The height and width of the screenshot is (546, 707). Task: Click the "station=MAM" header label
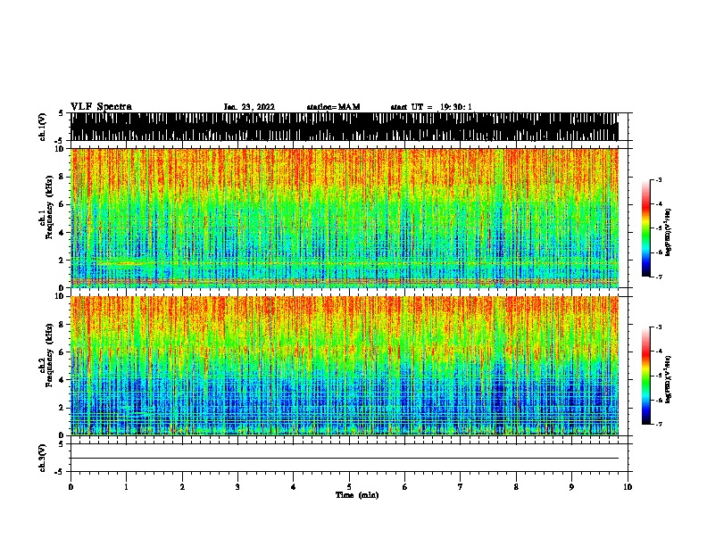(333, 107)
